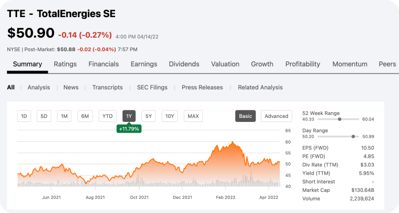Click the Volume value 2,239,624
The height and width of the screenshot is (213, 399).
click(362, 199)
